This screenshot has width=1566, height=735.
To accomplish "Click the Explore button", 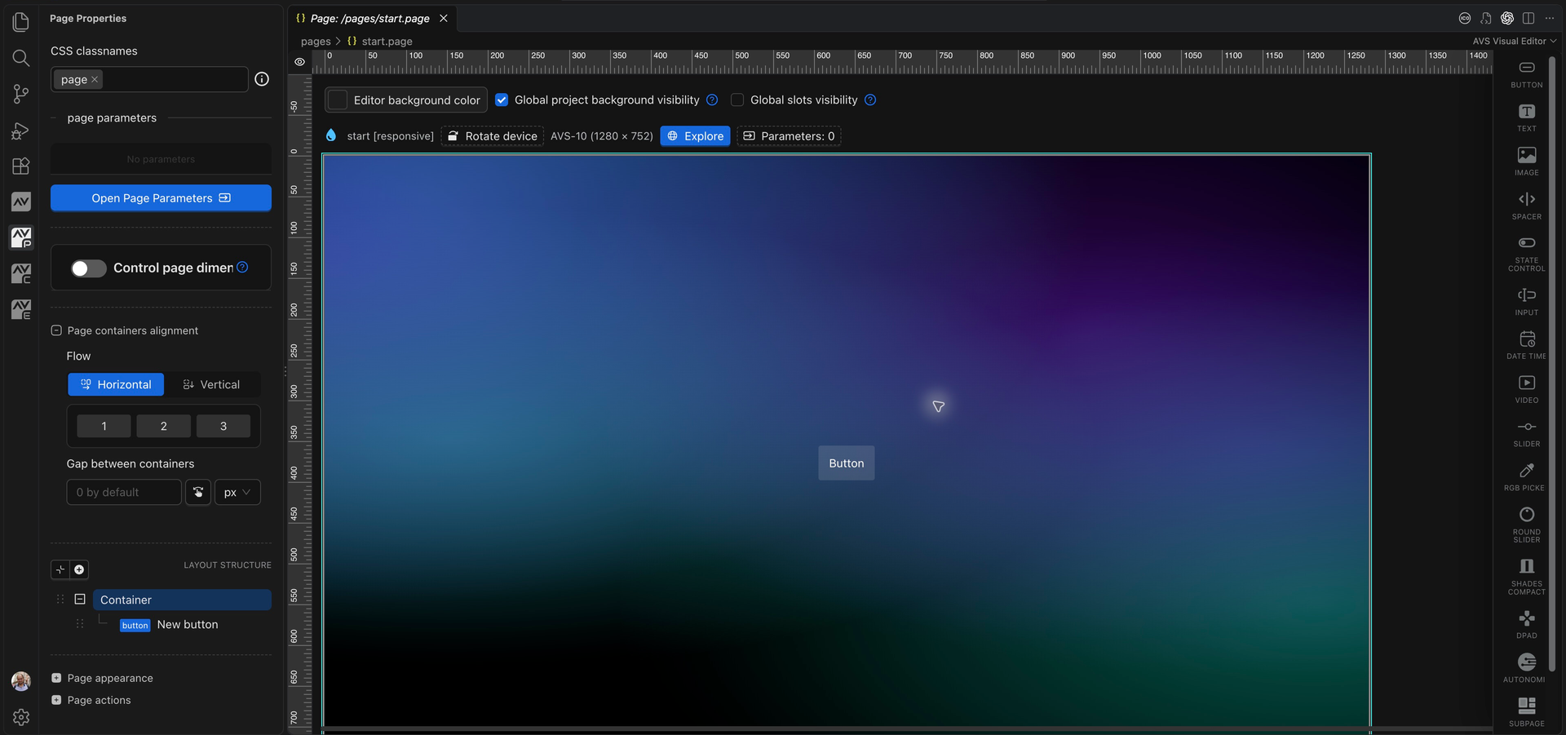I will 695,136.
